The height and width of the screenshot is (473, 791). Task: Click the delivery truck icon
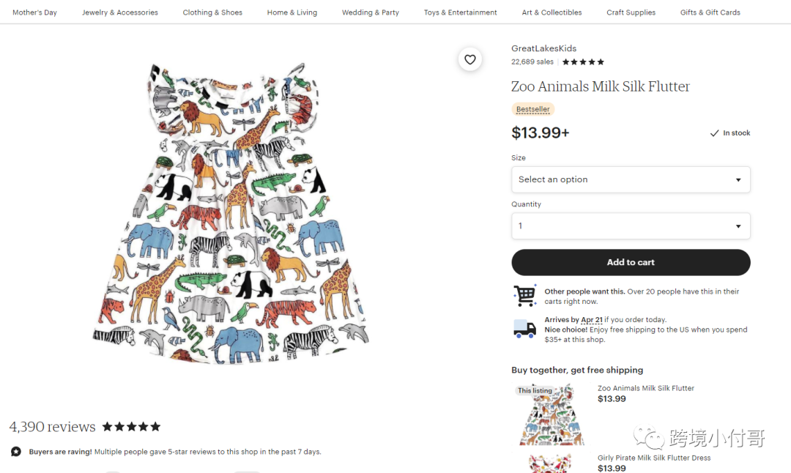pos(524,329)
